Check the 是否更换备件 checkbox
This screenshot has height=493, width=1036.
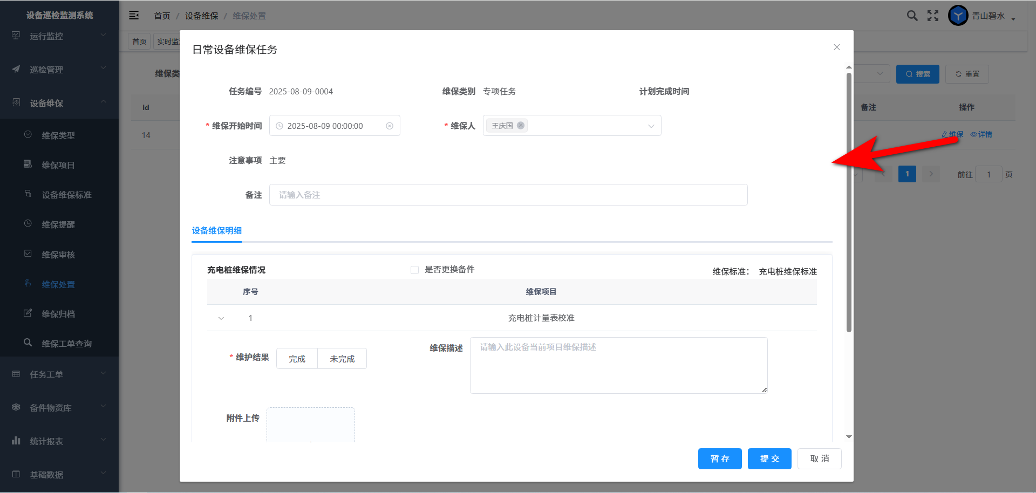click(x=414, y=270)
